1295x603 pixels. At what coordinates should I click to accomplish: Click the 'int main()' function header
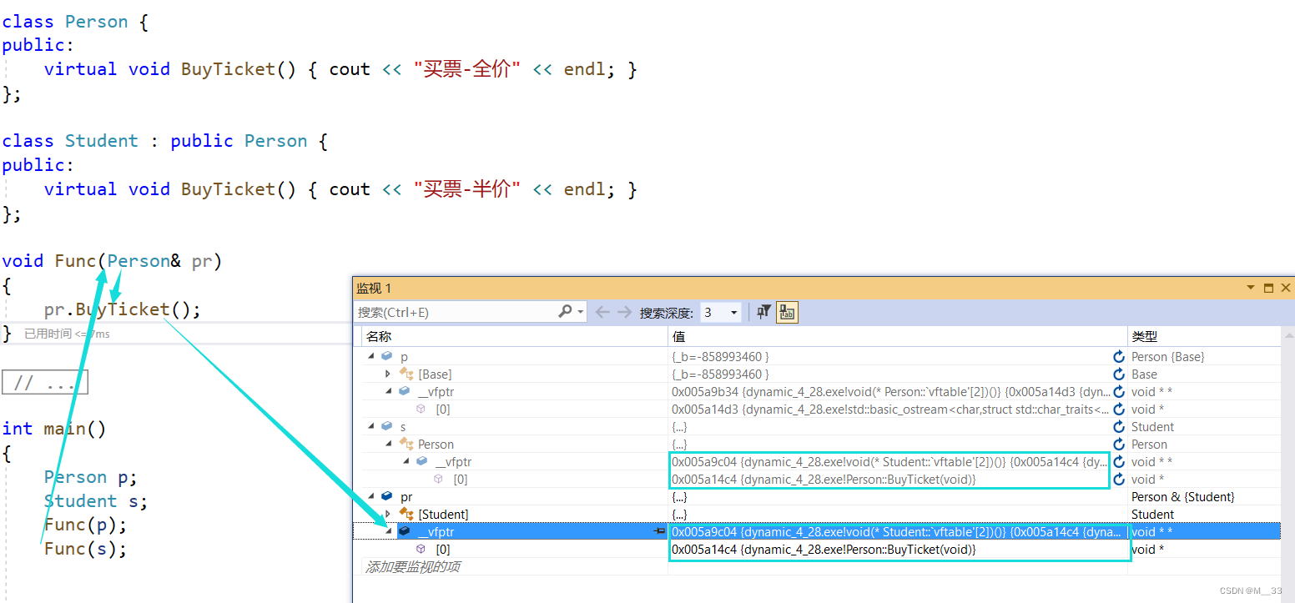click(54, 428)
